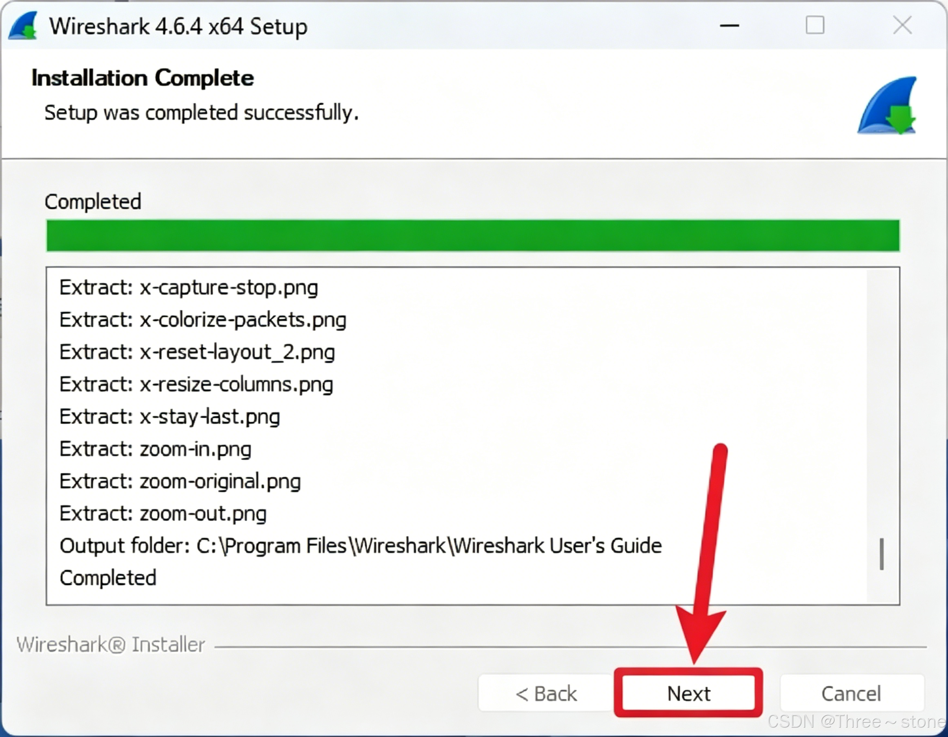Select the 'Extract: zoom-out.png' log line
This screenshot has height=737, width=948.
(163, 514)
